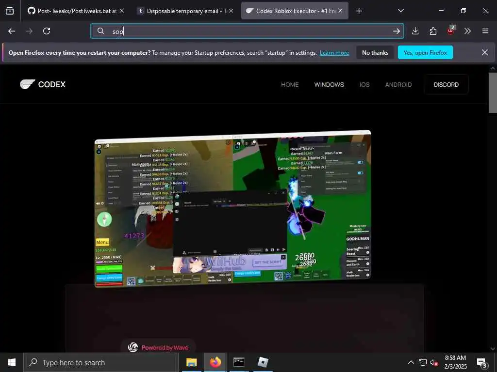Click the network status tray icon
The image size is (497, 372).
click(423, 362)
